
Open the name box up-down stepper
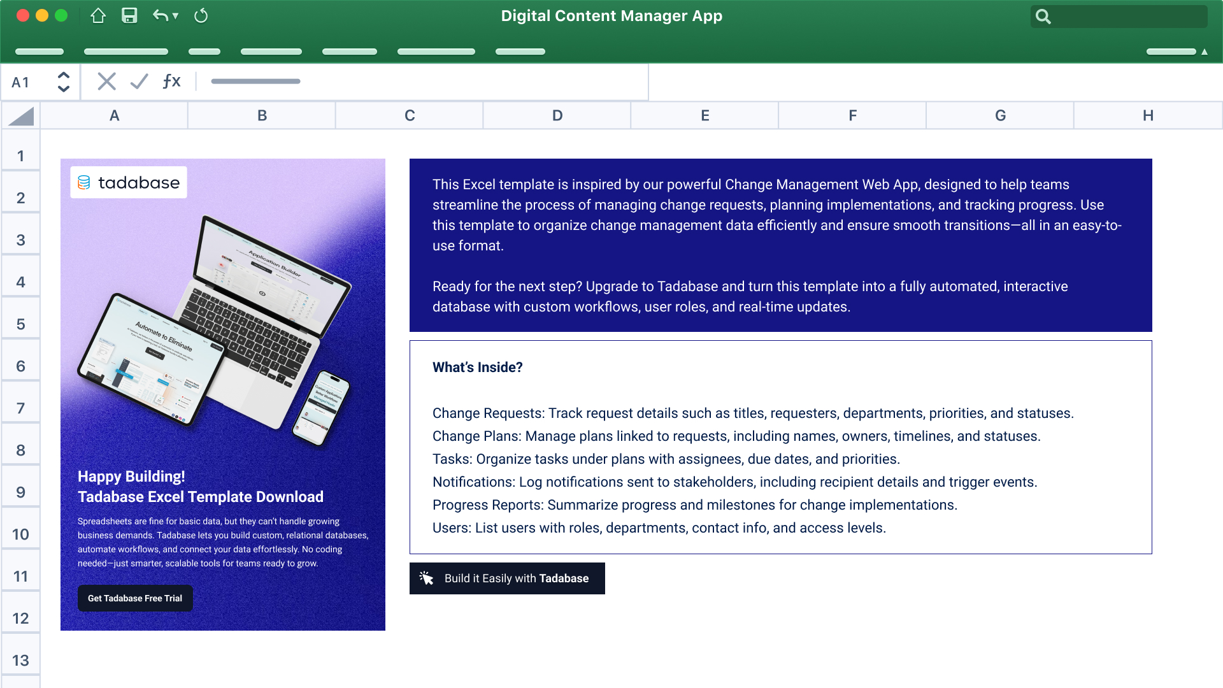(63, 82)
